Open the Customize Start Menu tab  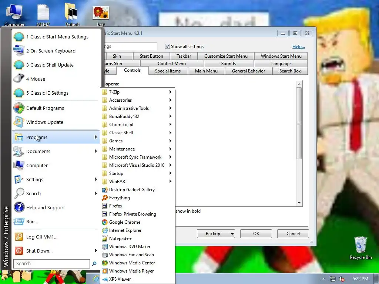point(226,56)
